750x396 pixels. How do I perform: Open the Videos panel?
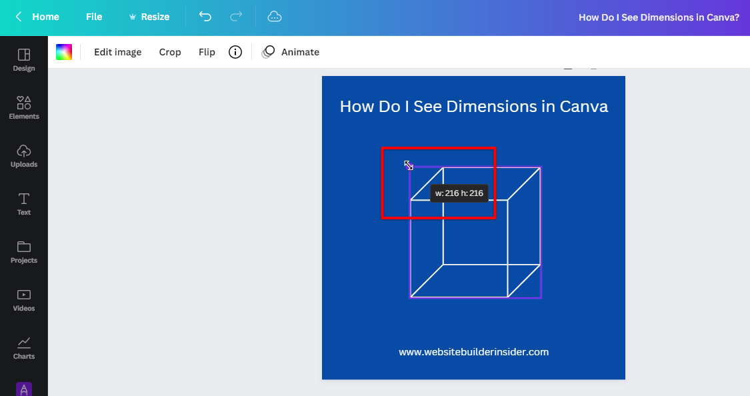[23, 300]
